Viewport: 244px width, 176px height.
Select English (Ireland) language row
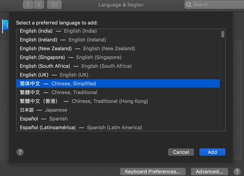click(118, 40)
